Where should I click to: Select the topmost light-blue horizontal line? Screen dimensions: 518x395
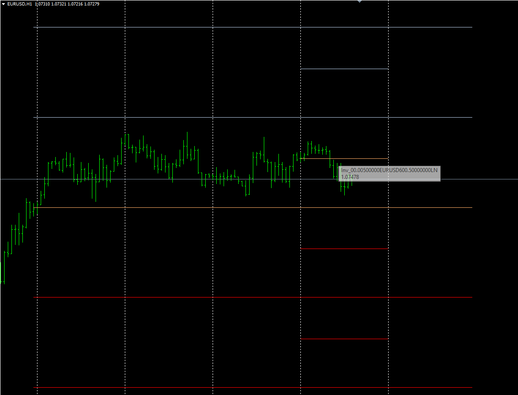coord(253,27)
